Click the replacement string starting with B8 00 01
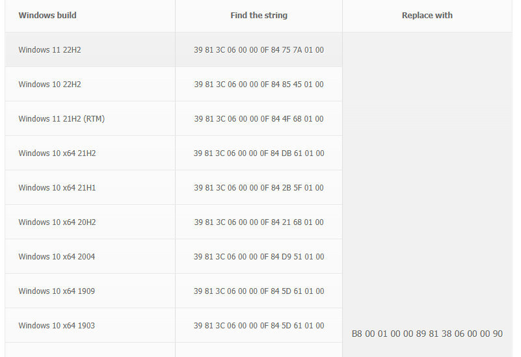The image size is (521, 357). (427, 334)
